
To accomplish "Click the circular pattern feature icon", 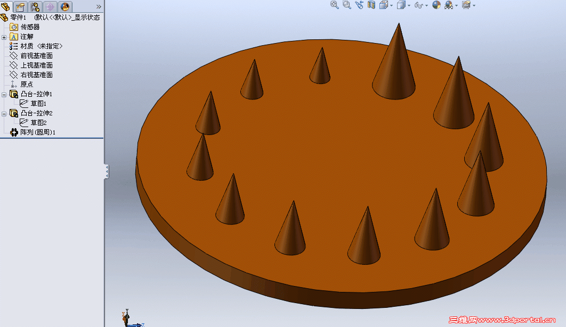I will tap(14, 132).
